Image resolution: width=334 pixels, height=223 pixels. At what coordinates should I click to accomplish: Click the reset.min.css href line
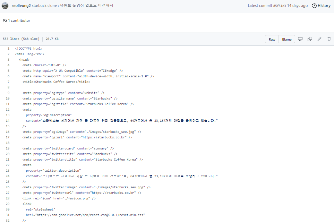tap(85, 215)
